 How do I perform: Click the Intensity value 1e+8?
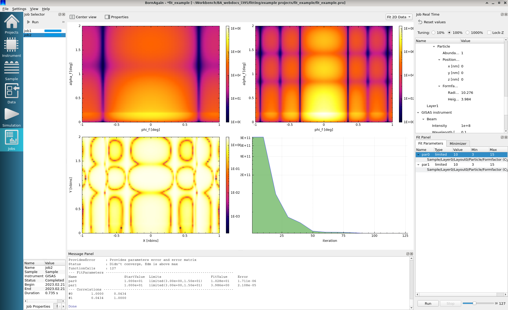[466, 126]
